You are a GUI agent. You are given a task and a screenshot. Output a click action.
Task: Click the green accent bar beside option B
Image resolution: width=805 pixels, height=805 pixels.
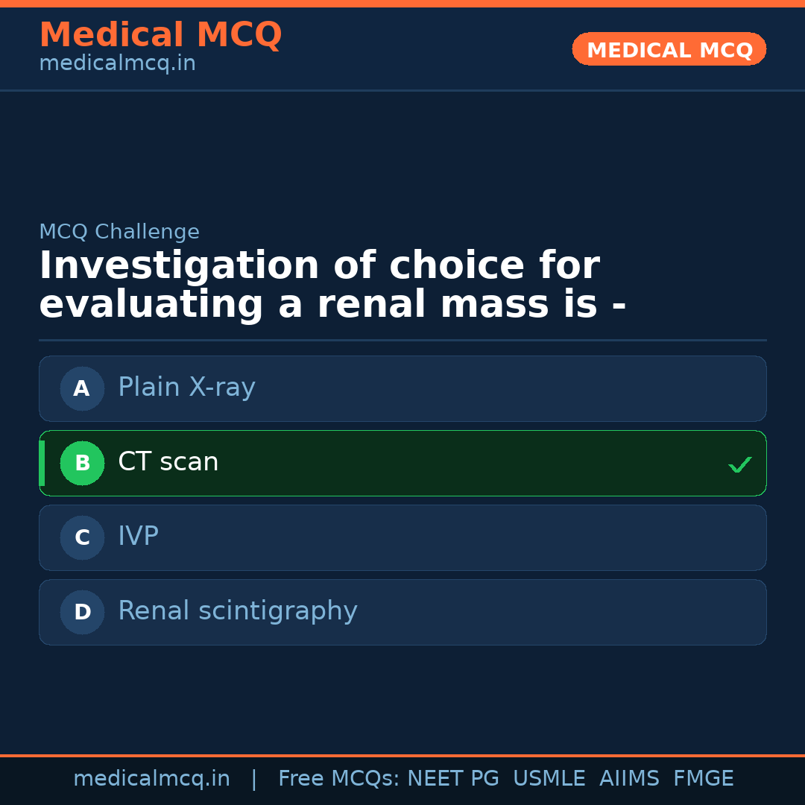(42, 463)
